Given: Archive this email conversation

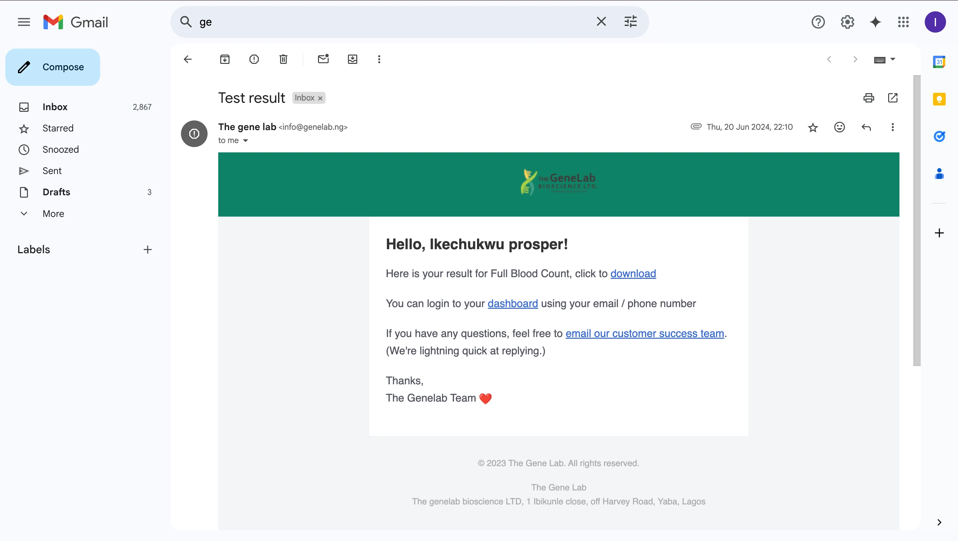Looking at the screenshot, I should click(225, 59).
